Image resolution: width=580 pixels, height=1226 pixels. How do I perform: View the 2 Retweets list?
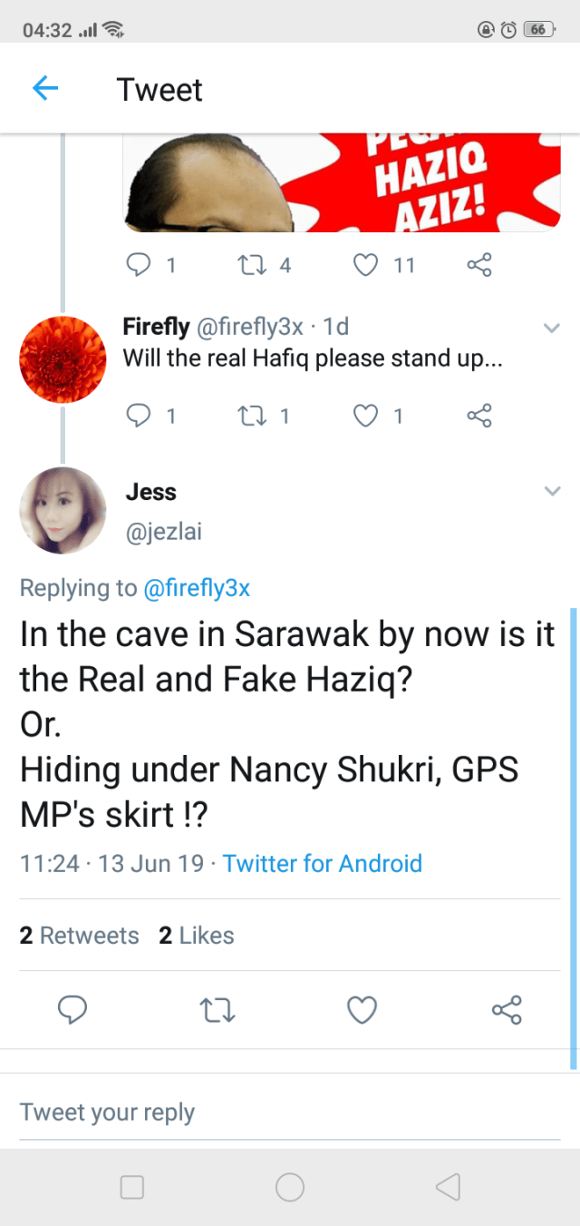click(80, 936)
